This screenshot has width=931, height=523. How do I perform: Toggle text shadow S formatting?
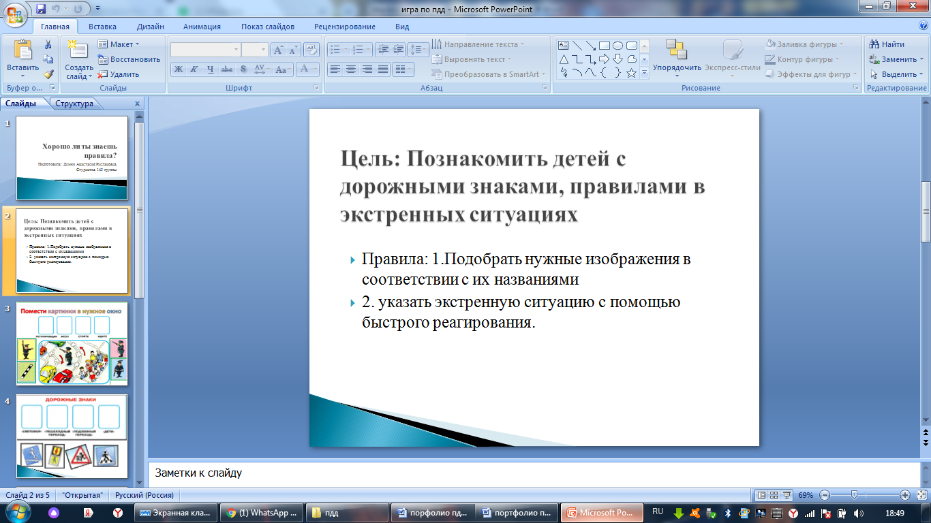(243, 69)
